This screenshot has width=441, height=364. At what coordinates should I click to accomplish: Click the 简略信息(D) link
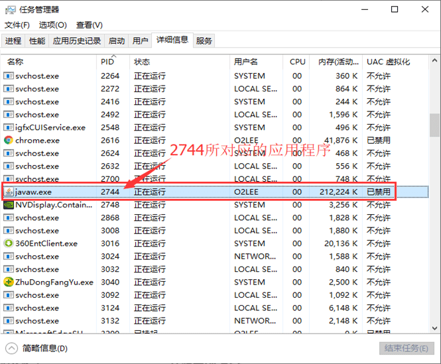click(x=45, y=348)
